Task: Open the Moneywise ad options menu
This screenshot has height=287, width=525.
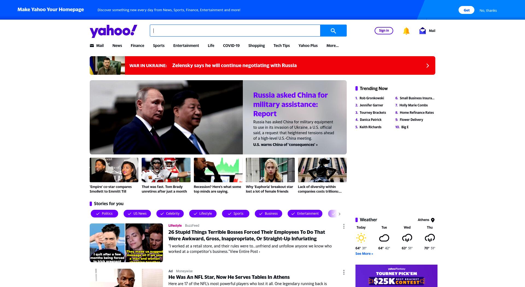Action: click(344, 272)
